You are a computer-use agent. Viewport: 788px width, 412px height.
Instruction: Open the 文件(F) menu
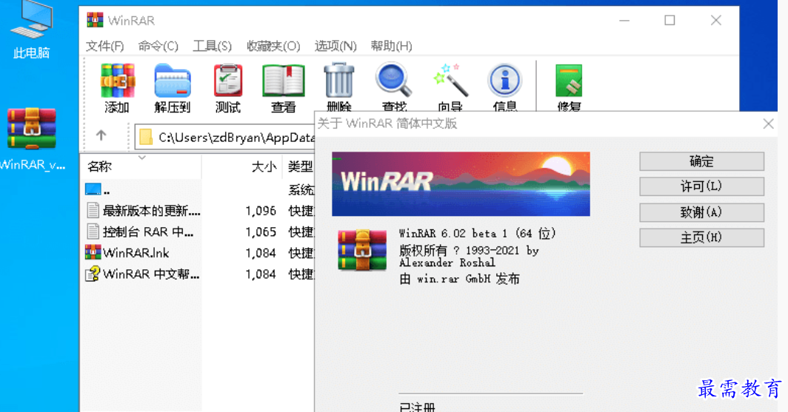(x=104, y=46)
